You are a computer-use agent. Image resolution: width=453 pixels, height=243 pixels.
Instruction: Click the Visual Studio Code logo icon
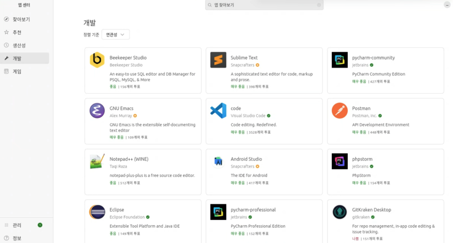(x=218, y=111)
